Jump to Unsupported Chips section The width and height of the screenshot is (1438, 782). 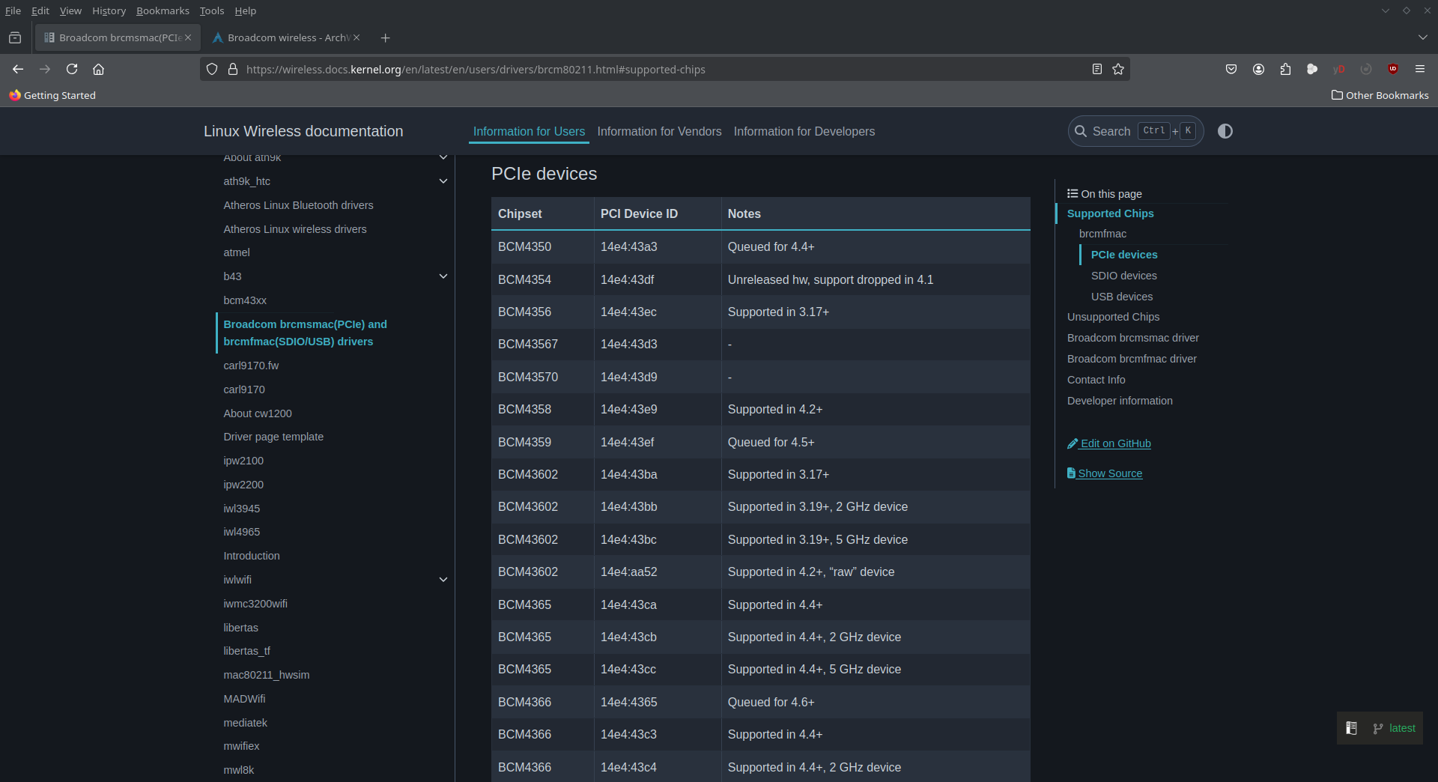pyautogui.click(x=1113, y=317)
